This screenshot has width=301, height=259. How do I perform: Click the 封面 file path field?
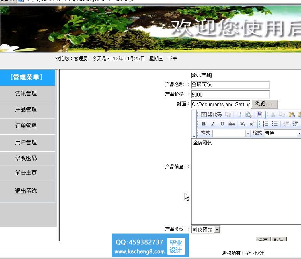click(221, 104)
